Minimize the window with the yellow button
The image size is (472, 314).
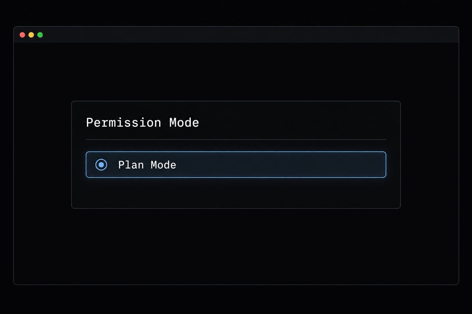[31, 35]
